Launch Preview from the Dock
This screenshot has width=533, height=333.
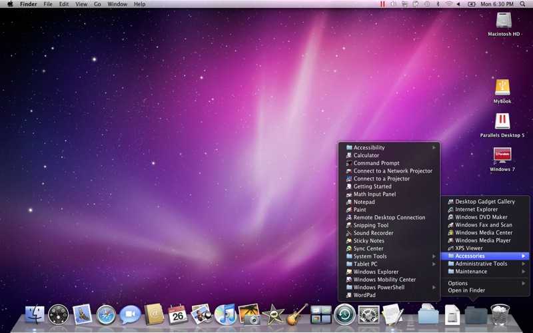click(201, 314)
